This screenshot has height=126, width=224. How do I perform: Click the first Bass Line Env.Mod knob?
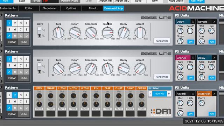107,33
